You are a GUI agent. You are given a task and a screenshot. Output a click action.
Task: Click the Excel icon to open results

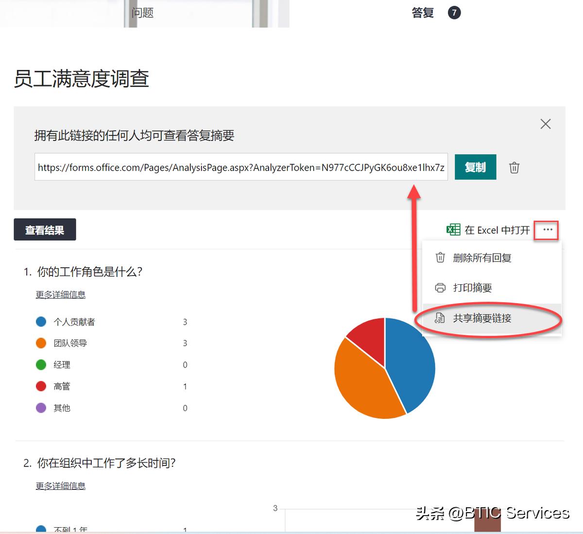453,230
